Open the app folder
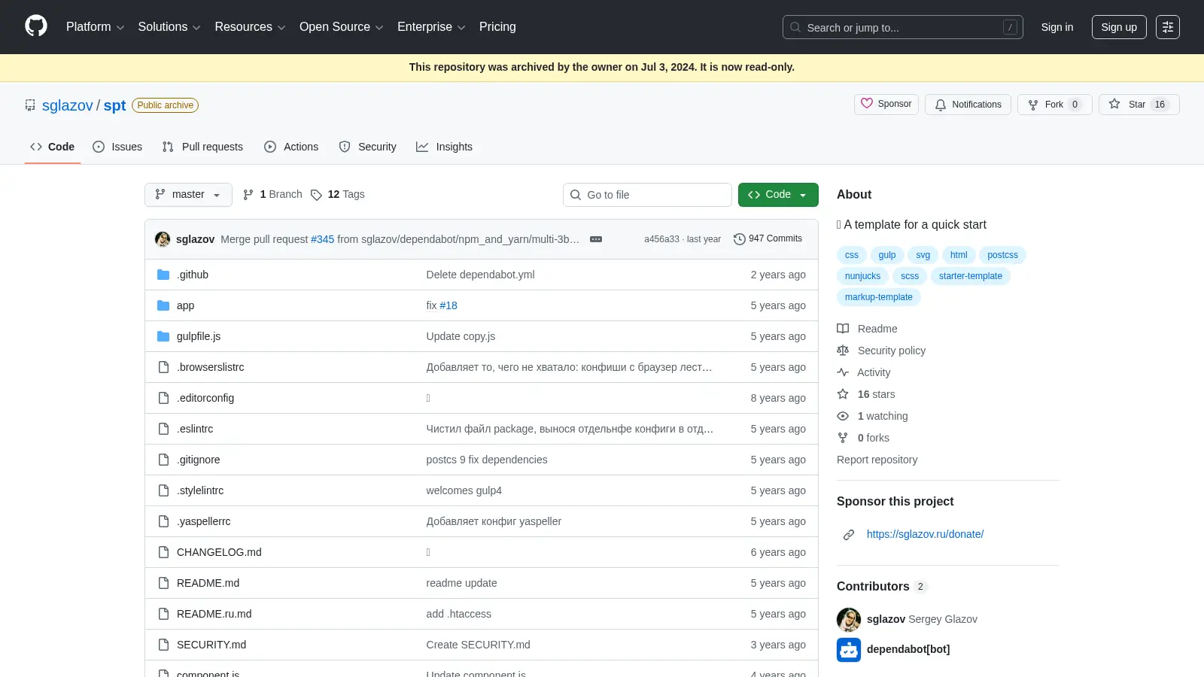Viewport: 1204px width, 677px height. point(185,305)
